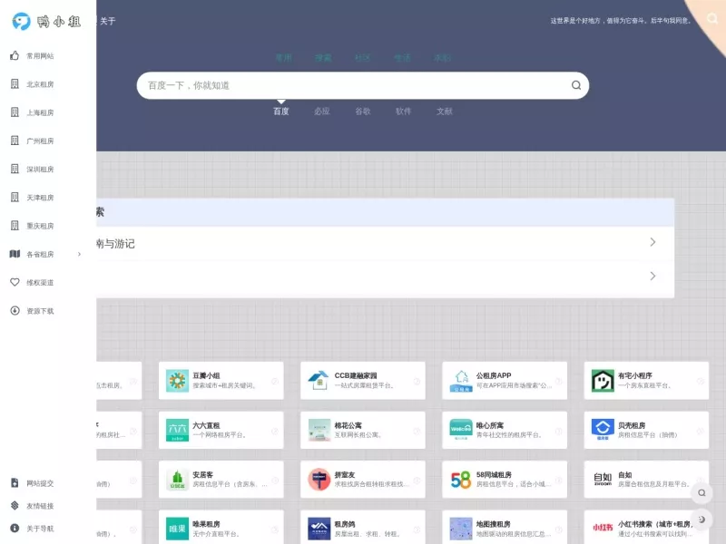Open 资源下载 via its download icon
The height and width of the screenshot is (544, 726).
click(x=15, y=311)
